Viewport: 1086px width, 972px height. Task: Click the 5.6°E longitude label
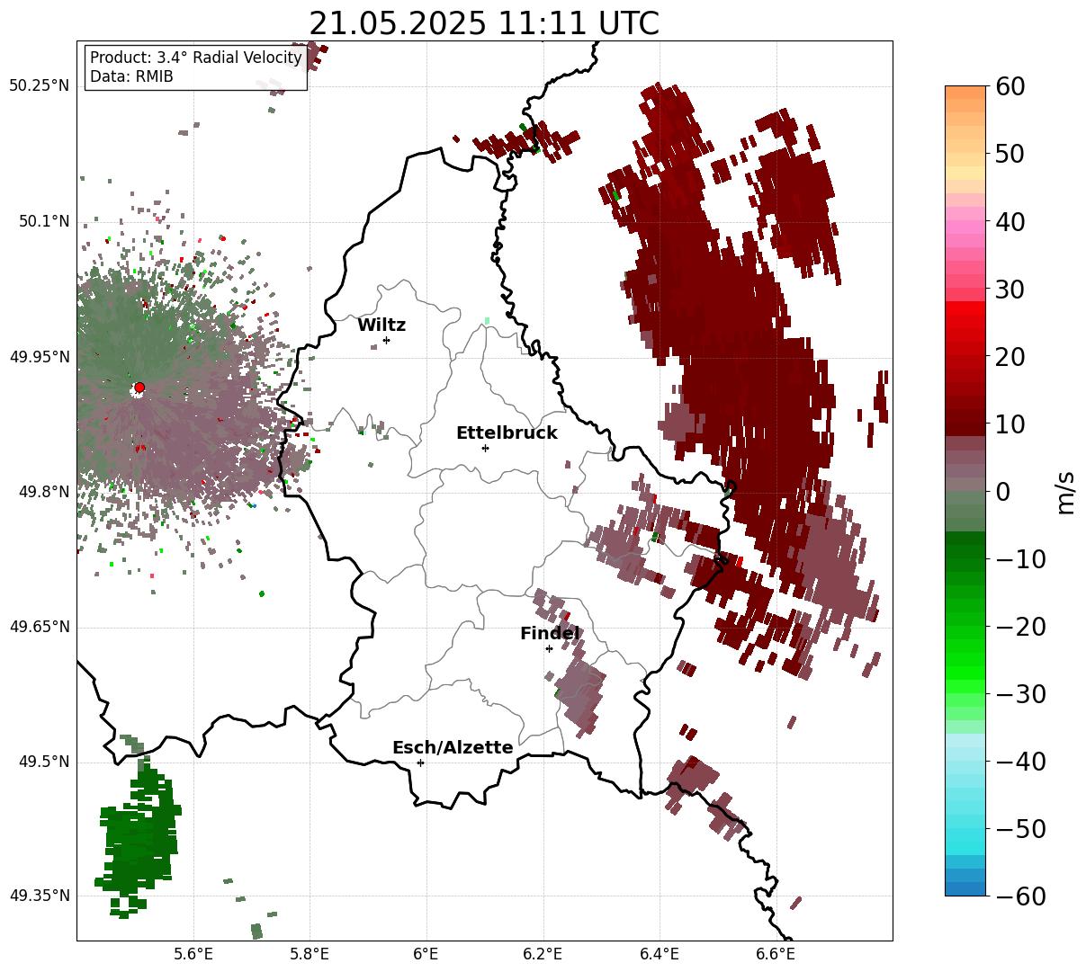[193, 954]
